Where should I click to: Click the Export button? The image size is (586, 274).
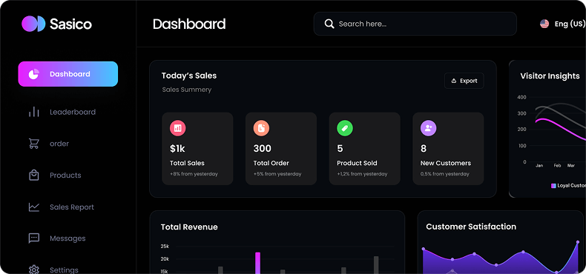point(464,81)
